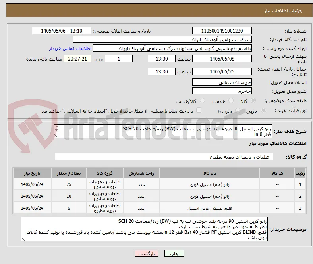Screen dimensions: 313x264
Task: Click the response deadline date 1405/05/08
Action: tap(222, 59)
